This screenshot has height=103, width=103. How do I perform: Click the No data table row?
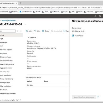[x=48, y=85]
